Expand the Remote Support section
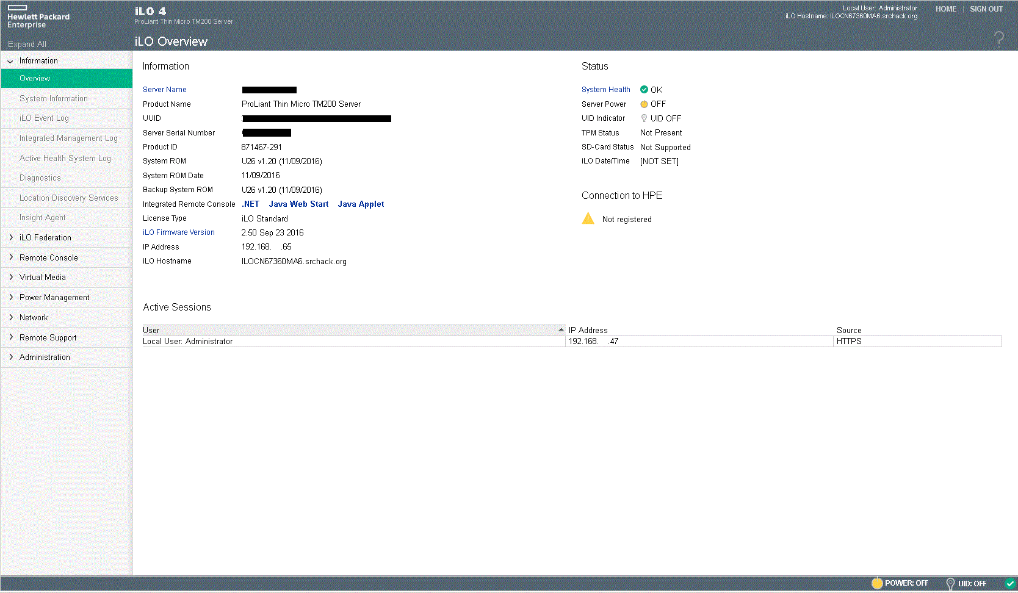The width and height of the screenshot is (1018, 593). [x=11, y=337]
